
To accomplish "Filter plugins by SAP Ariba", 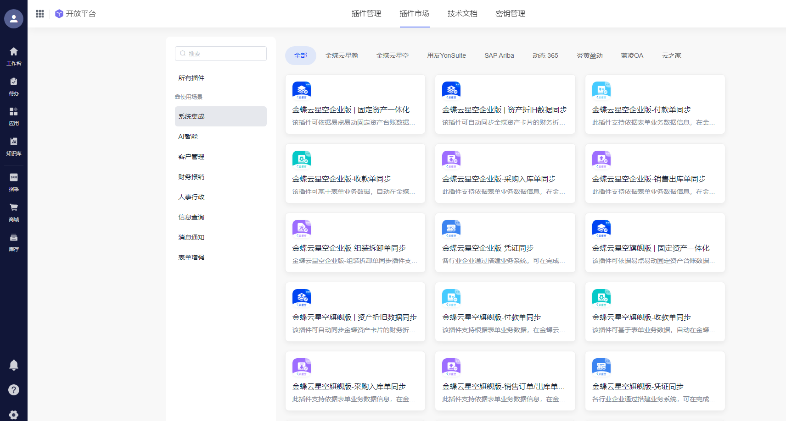I will [x=499, y=55].
